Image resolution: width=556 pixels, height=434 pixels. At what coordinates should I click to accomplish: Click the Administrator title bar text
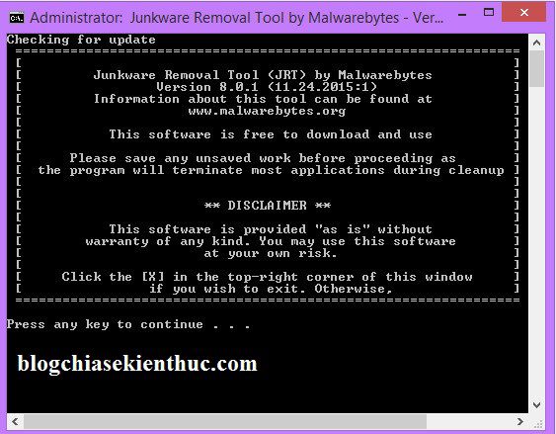click(x=236, y=18)
